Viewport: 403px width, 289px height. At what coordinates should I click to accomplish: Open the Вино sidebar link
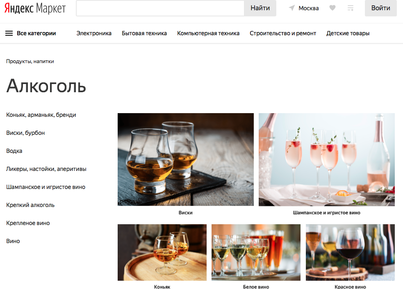click(13, 241)
